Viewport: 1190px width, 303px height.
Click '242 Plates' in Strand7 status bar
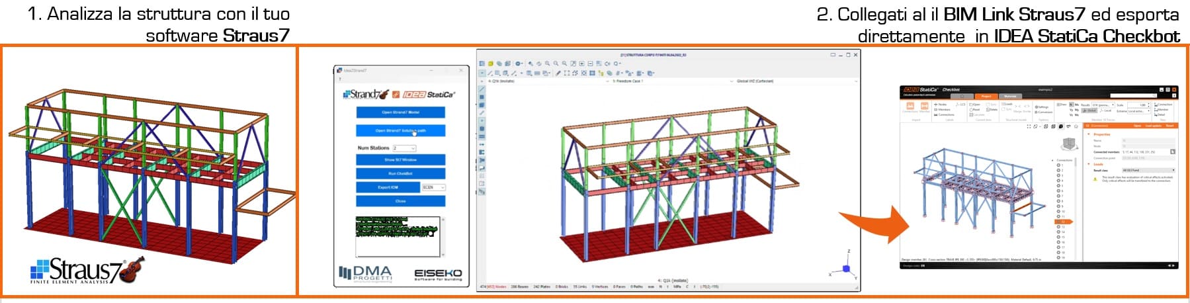point(542,286)
